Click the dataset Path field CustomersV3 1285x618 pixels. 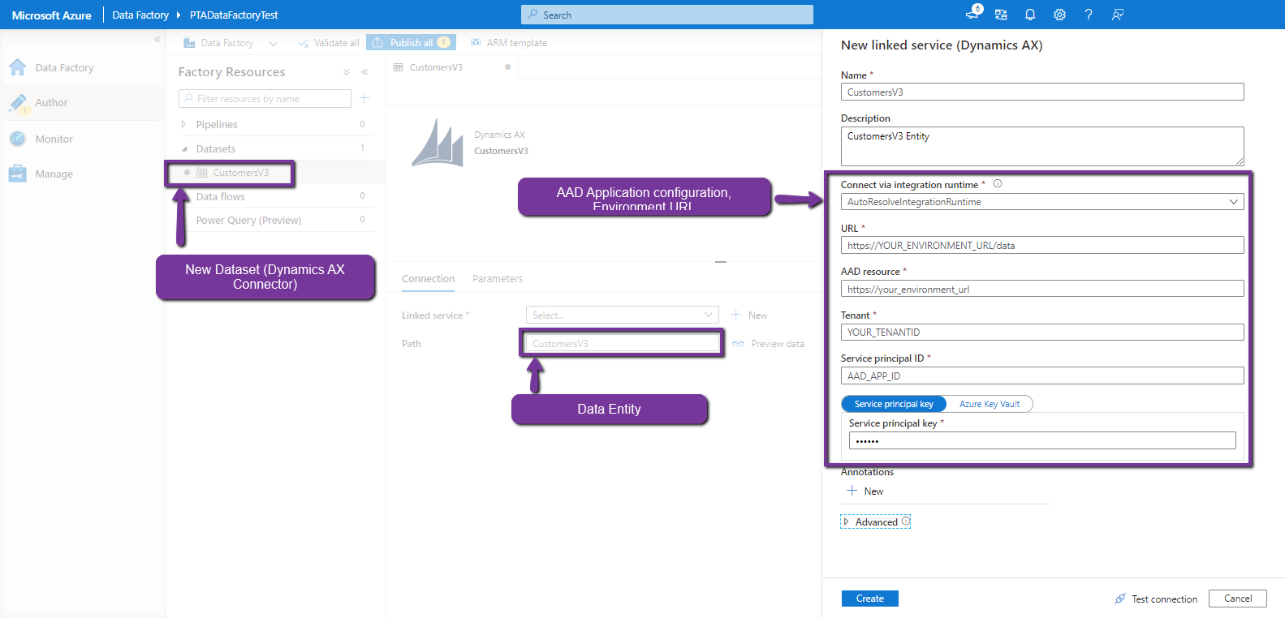click(623, 344)
